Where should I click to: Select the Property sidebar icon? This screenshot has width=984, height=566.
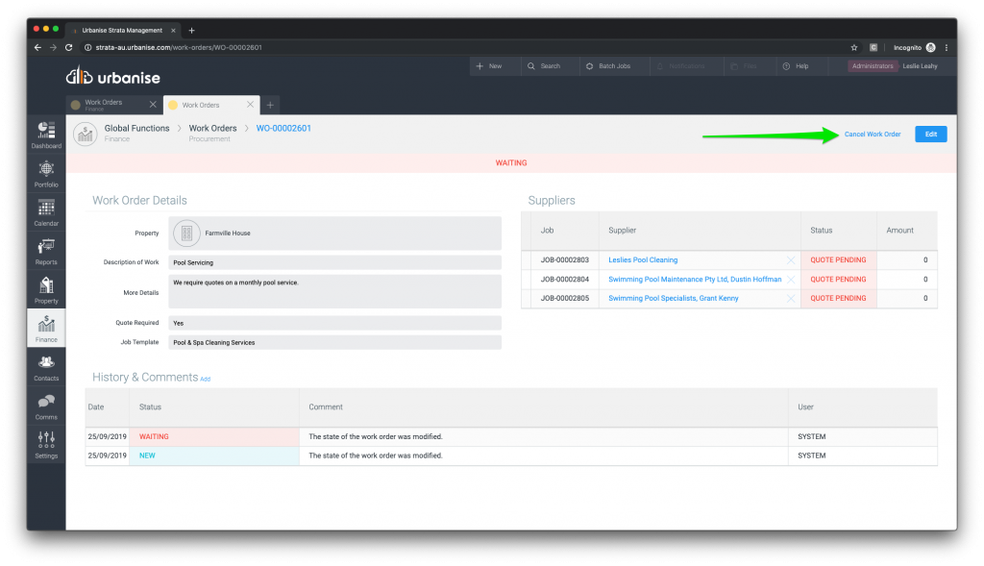click(46, 288)
